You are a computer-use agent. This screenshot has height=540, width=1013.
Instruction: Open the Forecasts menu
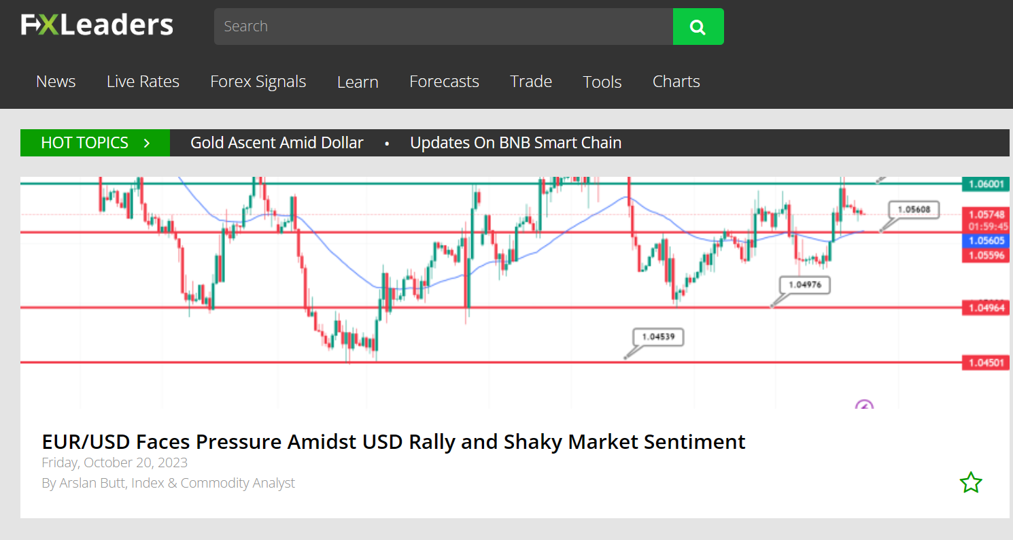pos(444,81)
